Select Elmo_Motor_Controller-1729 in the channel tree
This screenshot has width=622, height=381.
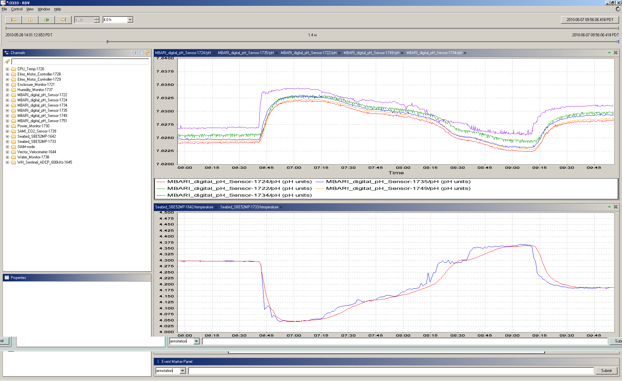[39, 79]
